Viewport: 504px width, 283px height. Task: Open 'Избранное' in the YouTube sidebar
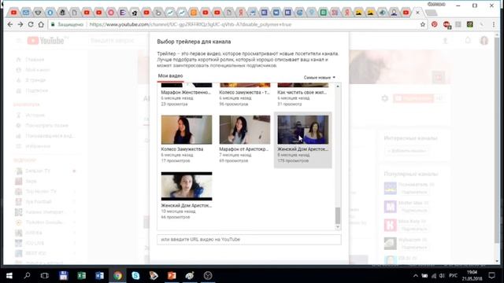38,146
